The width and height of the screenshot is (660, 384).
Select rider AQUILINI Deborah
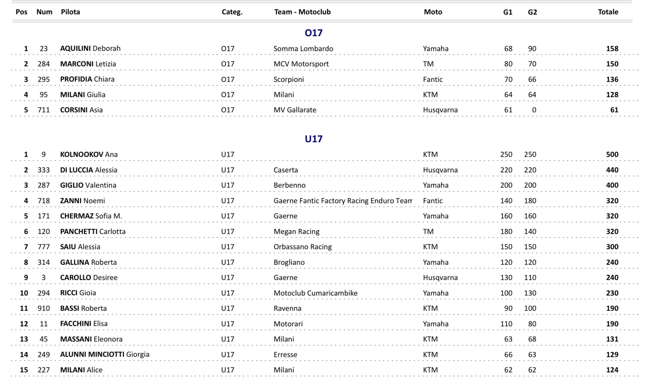pyautogui.click(x=90, y=48)
